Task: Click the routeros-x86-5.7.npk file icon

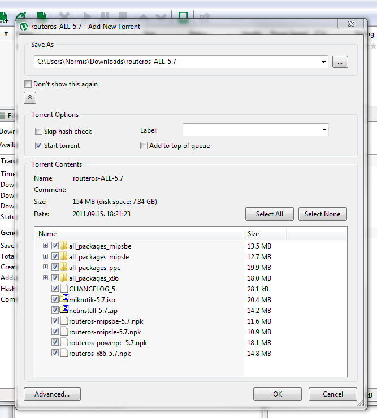Action: [64, 353]
